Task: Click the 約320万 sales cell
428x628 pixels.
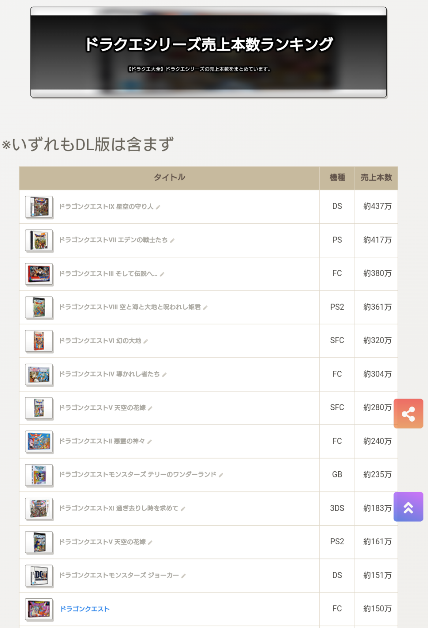Action: [x=376, y=340]
